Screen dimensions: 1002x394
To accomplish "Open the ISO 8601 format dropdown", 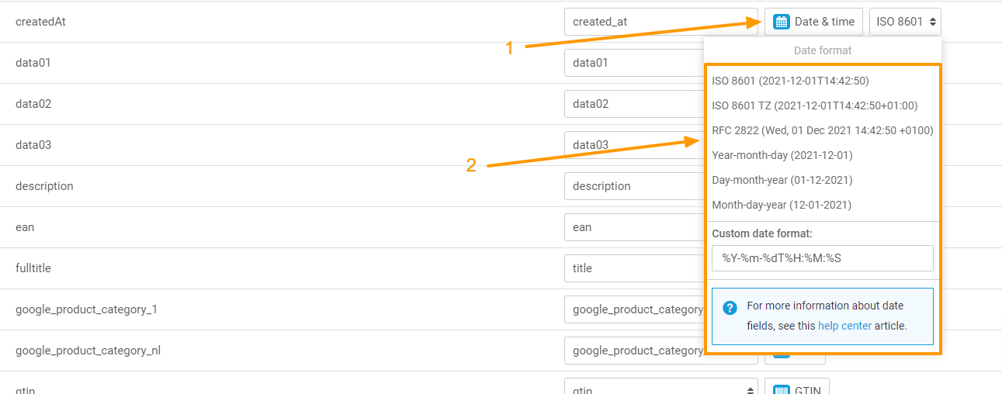I will coord(905,22).
